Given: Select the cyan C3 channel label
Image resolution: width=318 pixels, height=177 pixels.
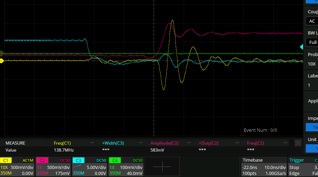Looking at the screenshot, I should coord(78,160).
